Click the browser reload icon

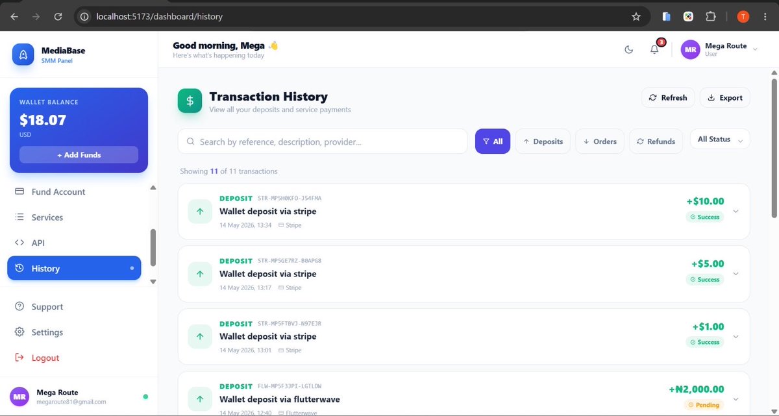tap(58, 16)
